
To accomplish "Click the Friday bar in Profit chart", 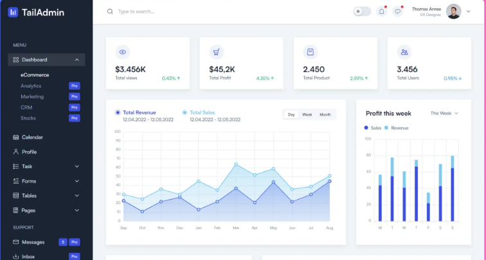I will click(428, 207).
